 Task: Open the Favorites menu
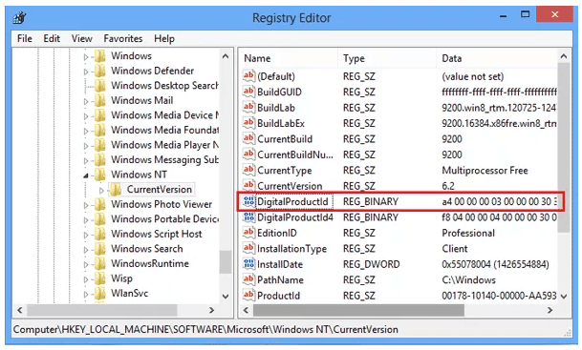click(x=123, y=38)
